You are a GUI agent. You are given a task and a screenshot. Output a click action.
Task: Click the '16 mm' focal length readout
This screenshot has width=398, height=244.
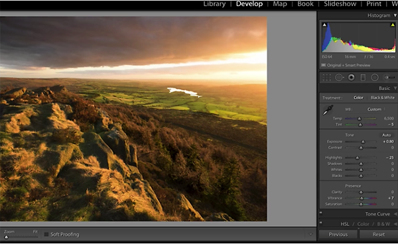click(x=350, y=56)
